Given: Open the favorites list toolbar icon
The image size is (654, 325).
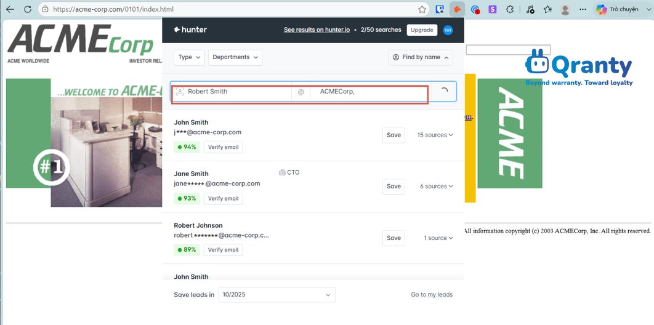Looking at the screenshot, I should [x=547, y=9].
